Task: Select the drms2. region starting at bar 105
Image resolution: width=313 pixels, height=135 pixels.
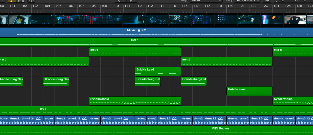Action: click(61, 120)
